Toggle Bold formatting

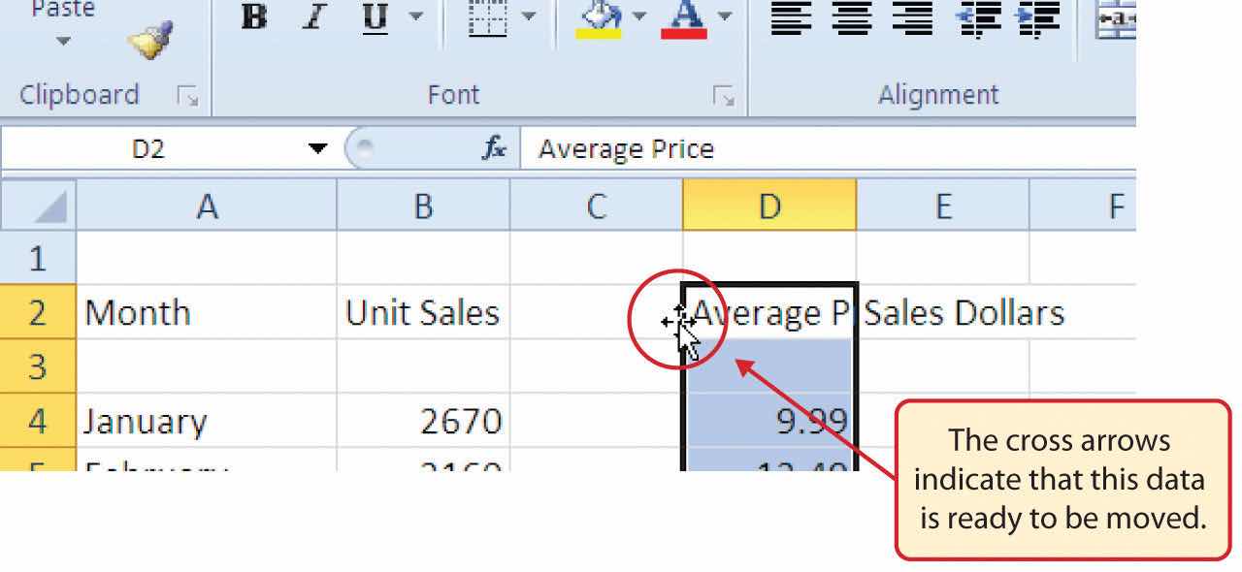pyautogui.click(x=253, y=19)
